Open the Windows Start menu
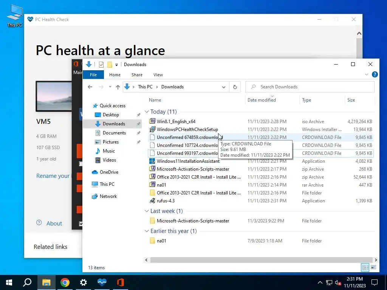This screenshot has width=387, height=290. click(9, 282)
